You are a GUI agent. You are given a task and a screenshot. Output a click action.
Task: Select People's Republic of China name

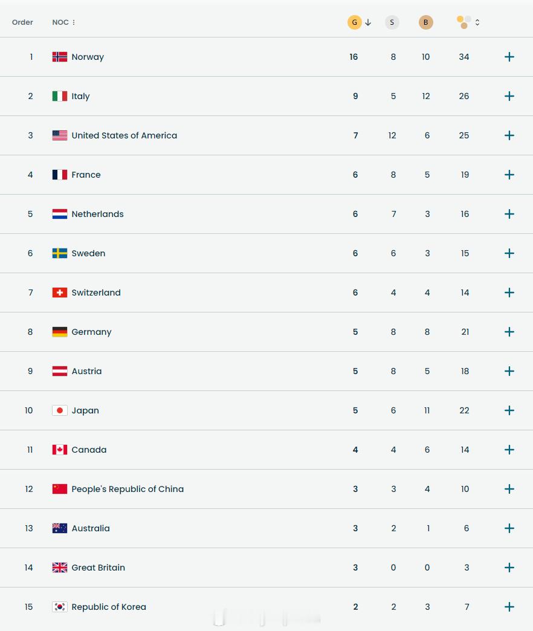point(128,489)
